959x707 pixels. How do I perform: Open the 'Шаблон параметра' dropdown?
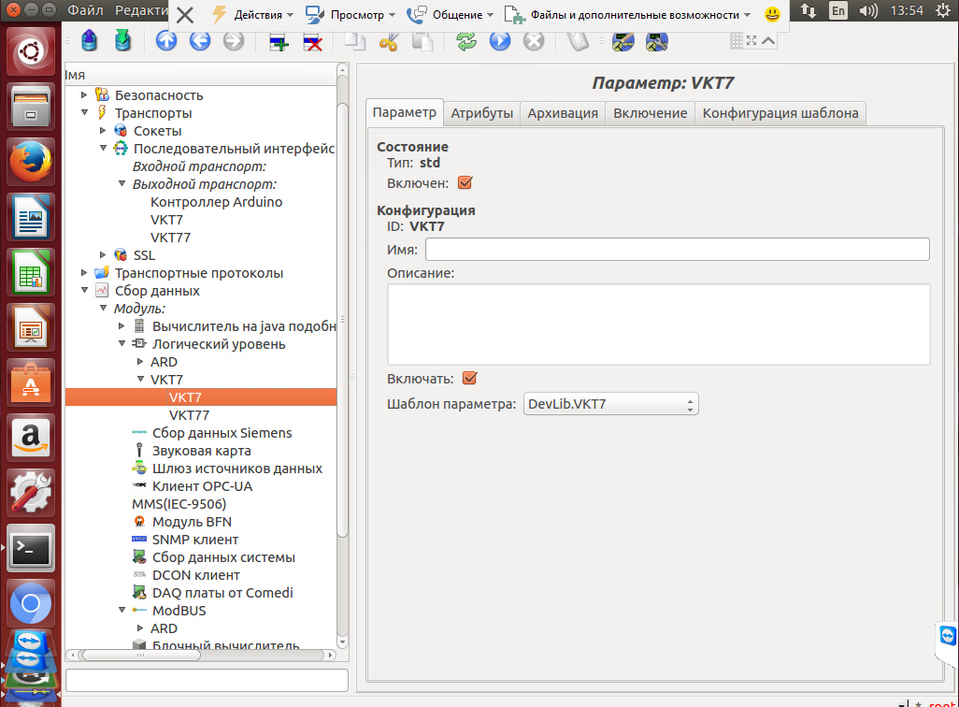point(610,404)
